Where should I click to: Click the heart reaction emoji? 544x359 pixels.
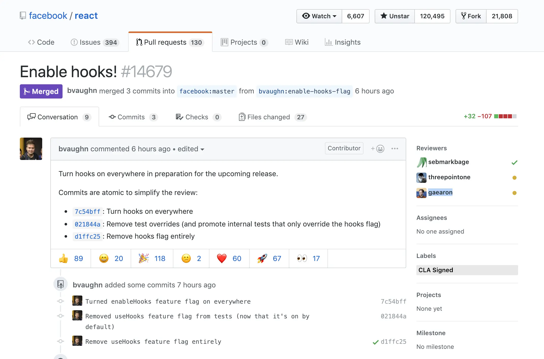pos(222,258)
